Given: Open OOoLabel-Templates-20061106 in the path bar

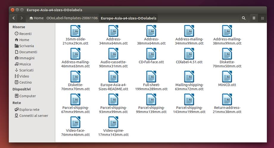Looking at the screenshot, I should tap(72, 18).
